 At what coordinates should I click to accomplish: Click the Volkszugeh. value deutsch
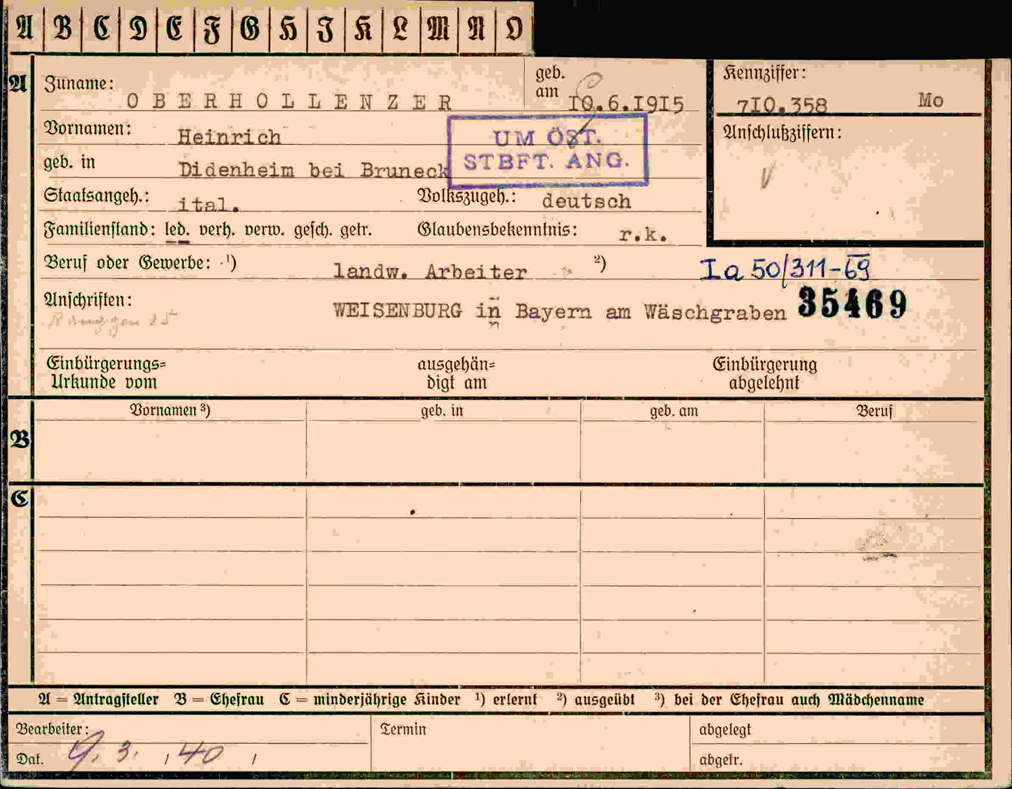587,201
